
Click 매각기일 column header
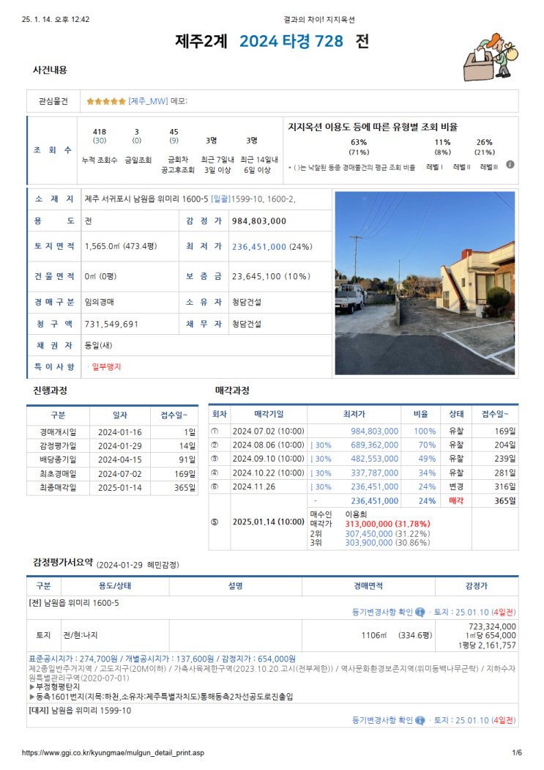269,414
